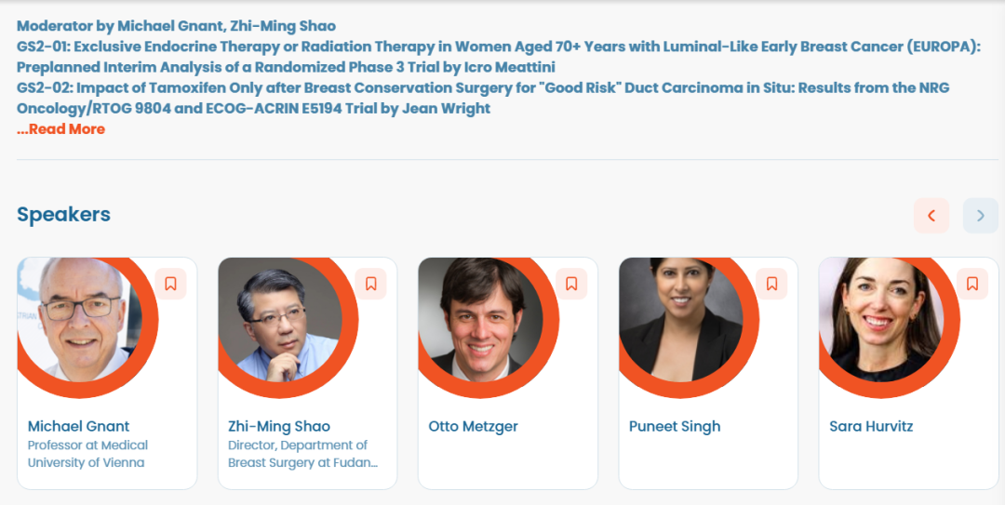
Task: Open the Sara Hurvitz name link
Action: pyautogui.click(x=871, y=426)
